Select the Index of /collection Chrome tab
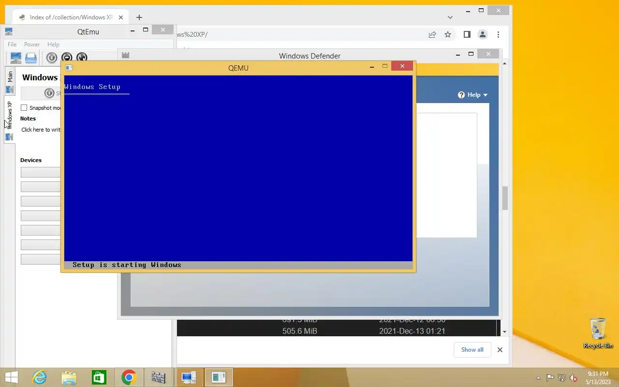Screen dimensions: 619x387 click(71, 17)
